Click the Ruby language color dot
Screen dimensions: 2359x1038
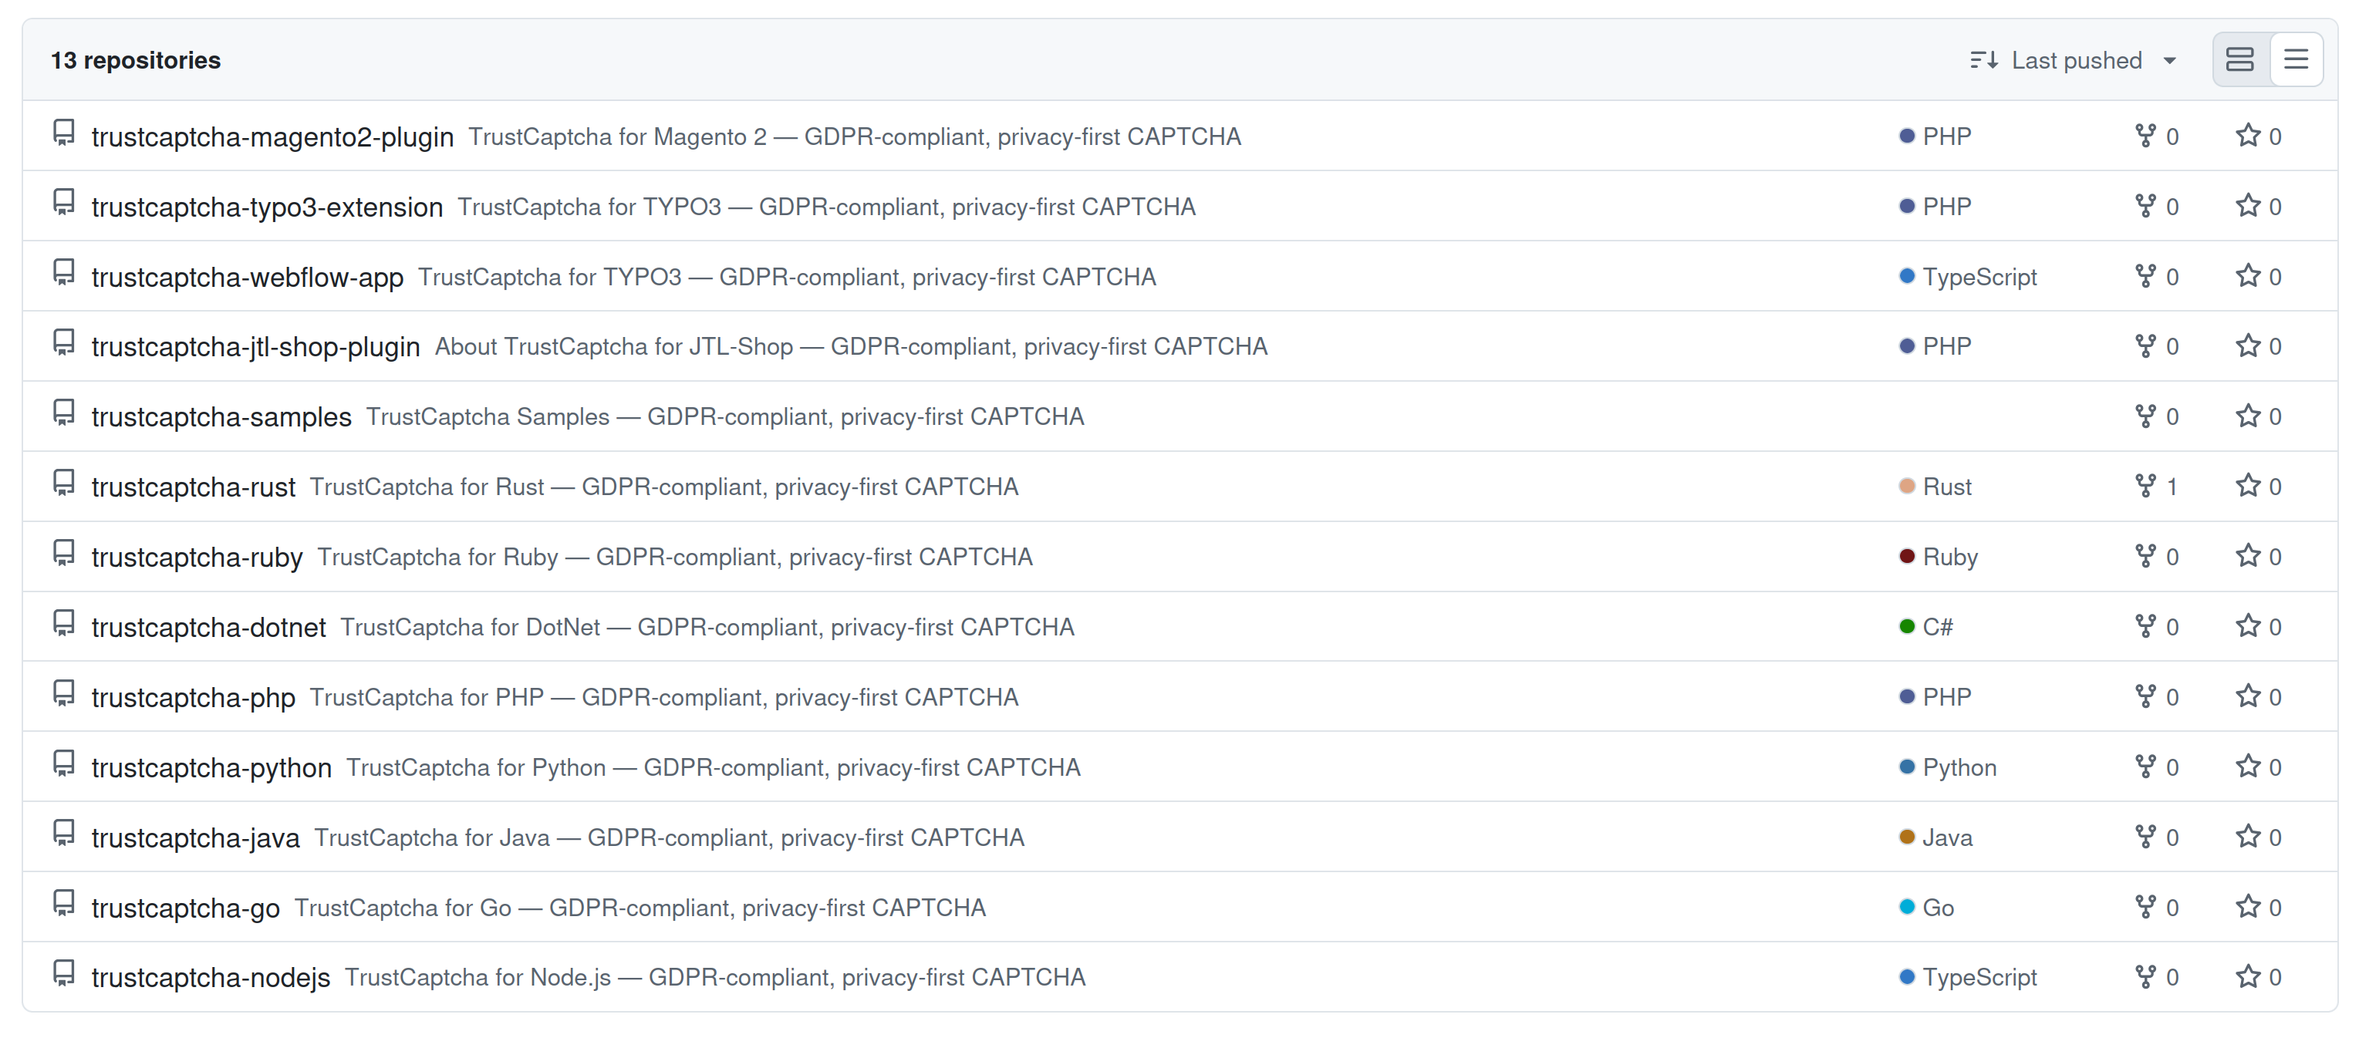pyautogui.click(x=1907, y=557)
